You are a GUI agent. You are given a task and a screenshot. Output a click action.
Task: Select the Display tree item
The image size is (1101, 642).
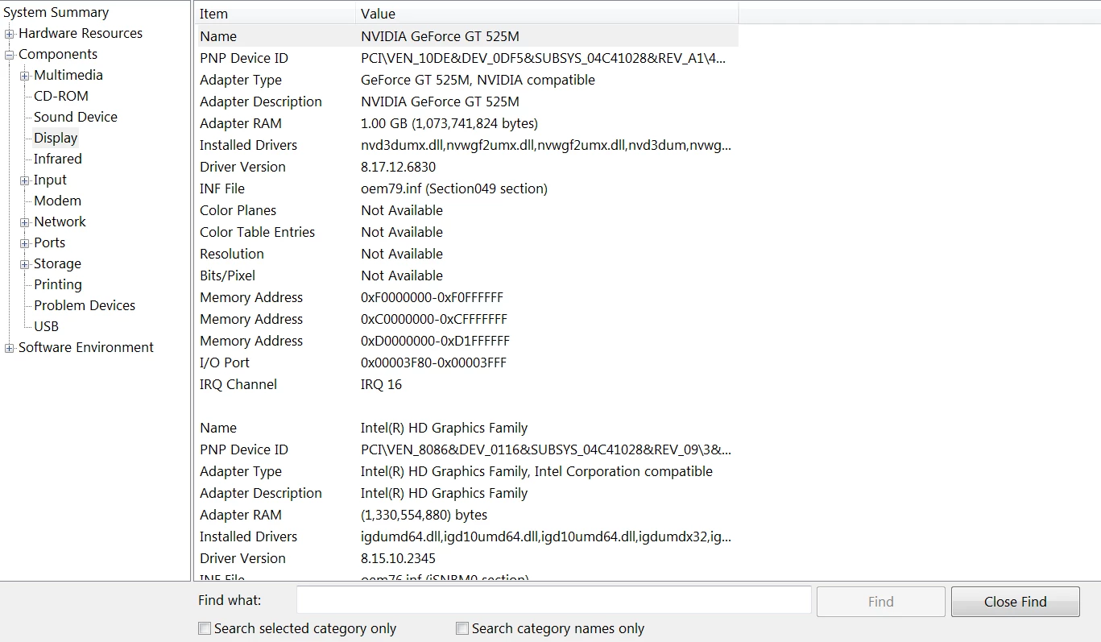click(56, 138)
